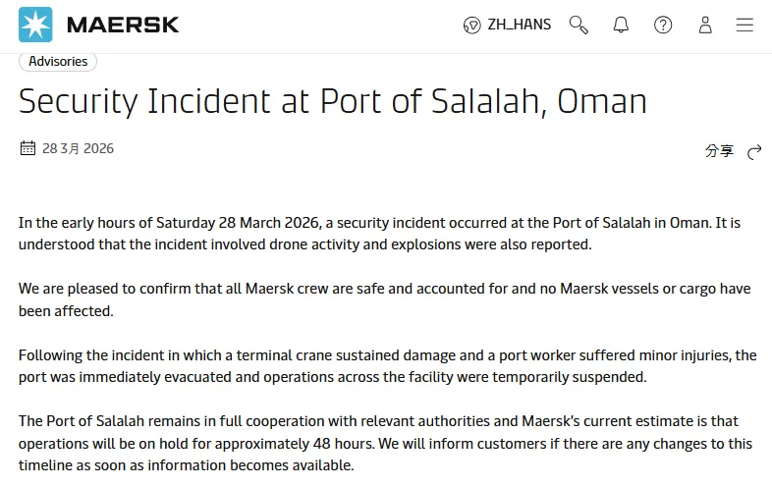Click the MAERSK wordmark in header
772x487 pixels.
[124, 25]
